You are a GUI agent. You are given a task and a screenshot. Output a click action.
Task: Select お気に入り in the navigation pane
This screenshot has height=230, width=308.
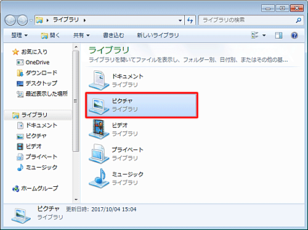click(34, 52)
